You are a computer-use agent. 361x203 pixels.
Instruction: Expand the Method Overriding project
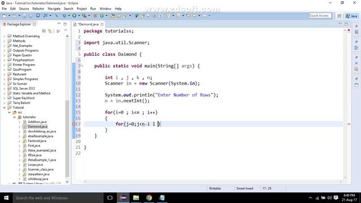4,36
